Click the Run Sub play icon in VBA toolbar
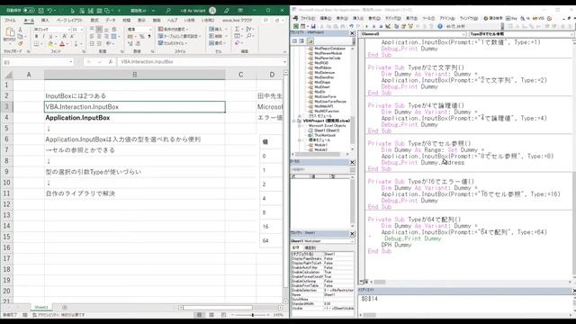576x324 pixels. [366, 26]
